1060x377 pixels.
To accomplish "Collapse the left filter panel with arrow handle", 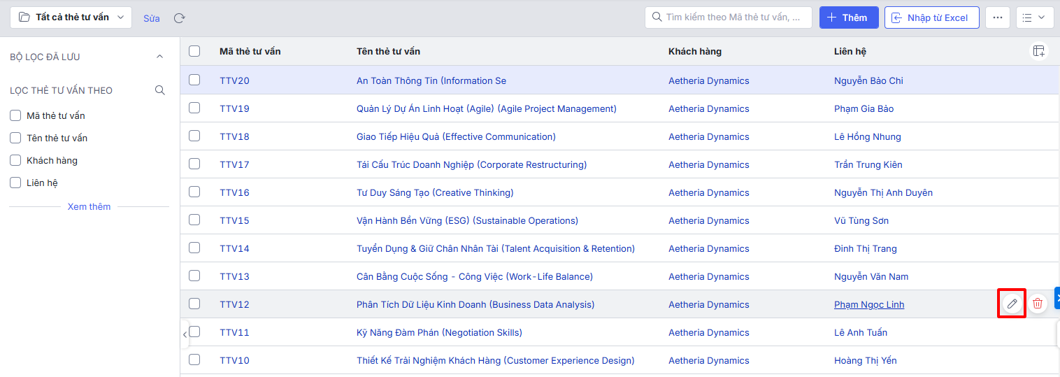I will 185,334.
